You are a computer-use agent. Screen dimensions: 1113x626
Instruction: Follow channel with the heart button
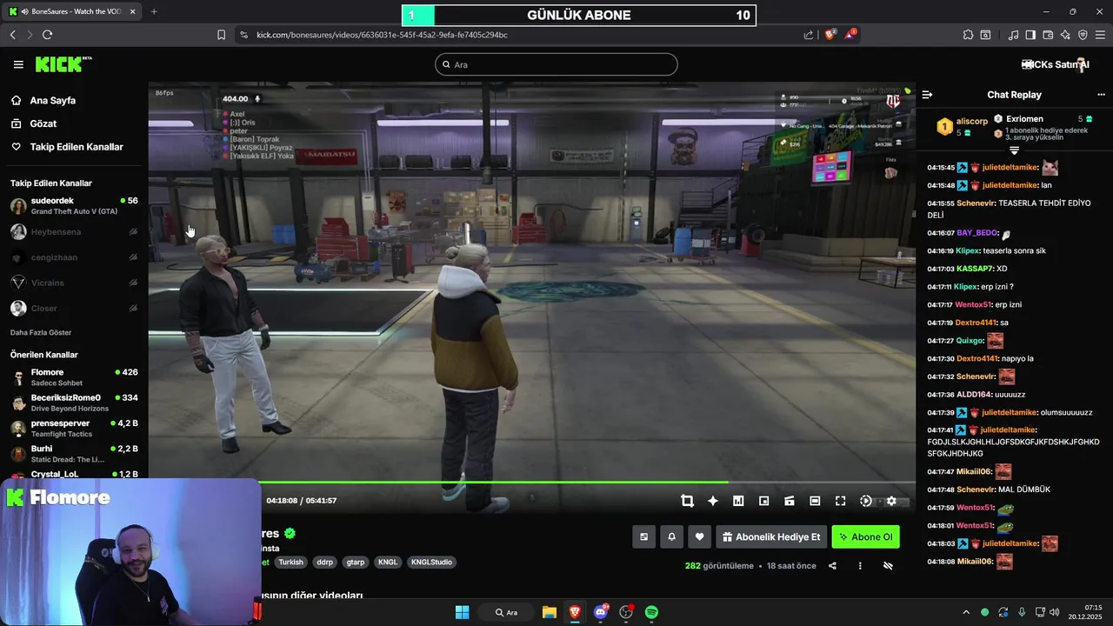(699, 537)
